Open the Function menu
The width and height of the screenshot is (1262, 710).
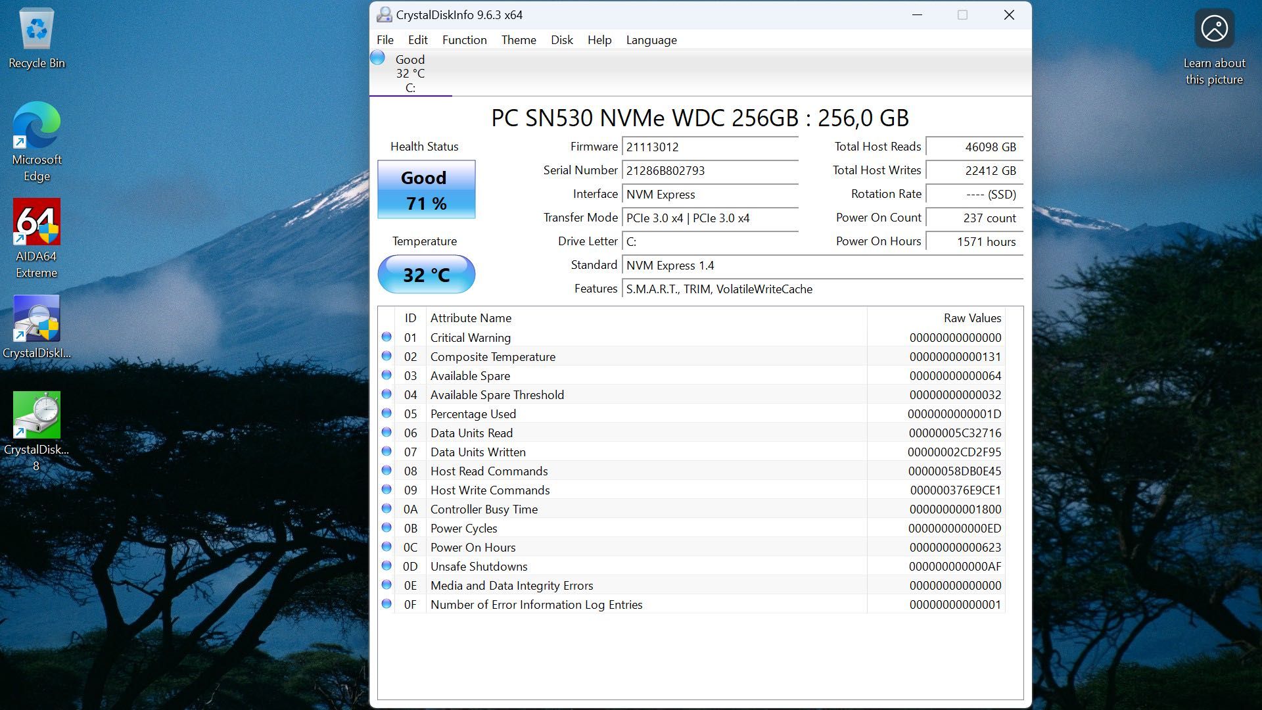pos(464,40)
